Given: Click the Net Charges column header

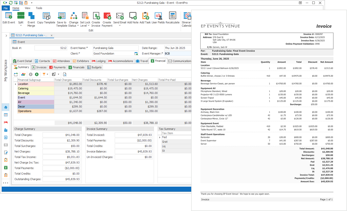Looking at the screenshot, I should click(145, 80).
